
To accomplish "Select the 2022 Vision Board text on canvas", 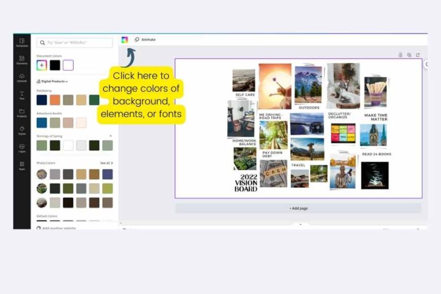I will pyautogui.click(x=245, y=183).
